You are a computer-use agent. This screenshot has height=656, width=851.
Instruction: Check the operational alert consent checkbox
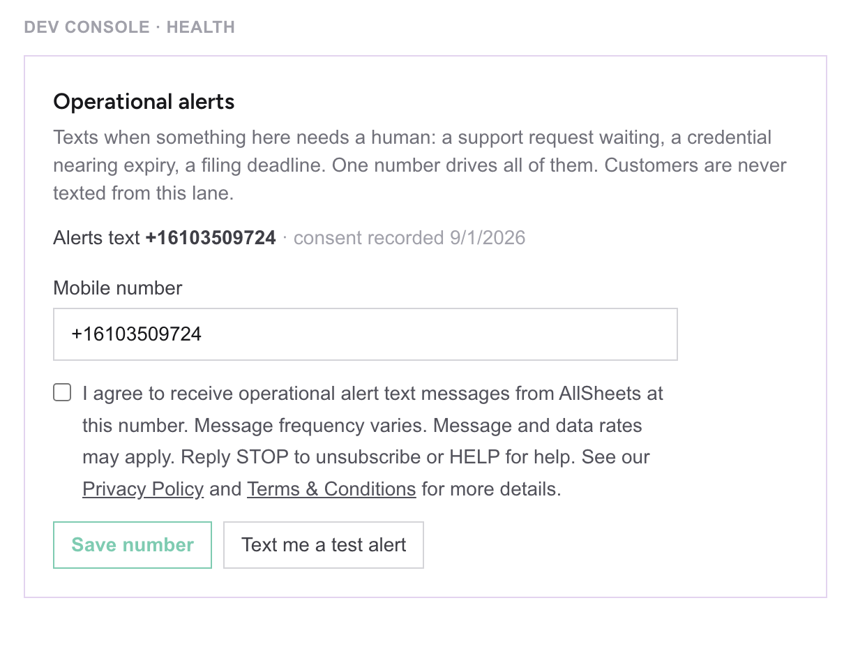pos(62,393)
